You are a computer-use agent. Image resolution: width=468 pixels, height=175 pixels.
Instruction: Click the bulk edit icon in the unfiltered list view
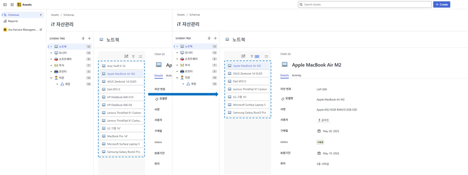click(x=126, y=56)
